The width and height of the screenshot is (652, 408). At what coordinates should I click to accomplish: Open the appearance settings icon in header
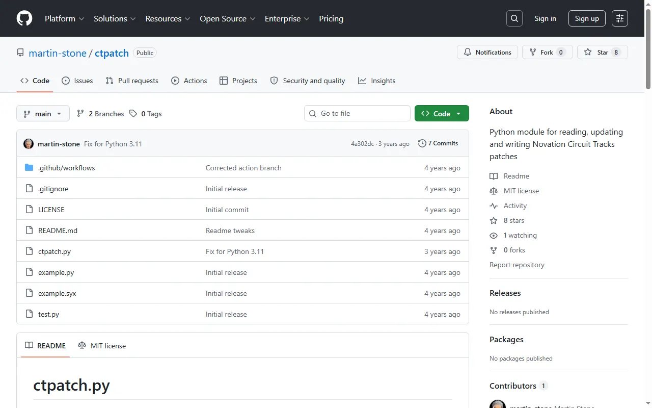tap(620, 18)
